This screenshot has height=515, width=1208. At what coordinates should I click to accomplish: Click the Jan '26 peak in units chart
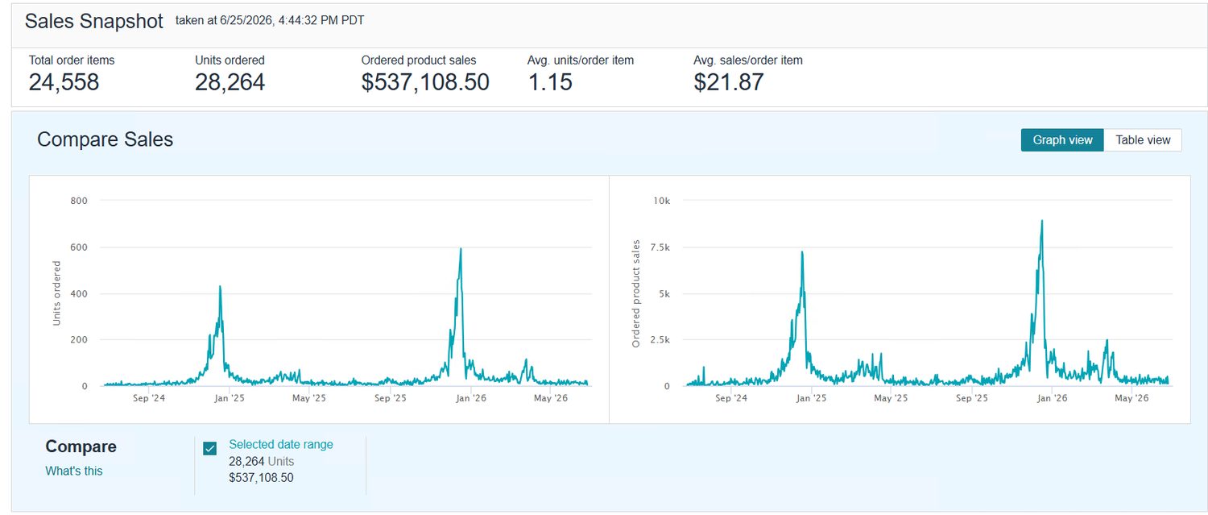coord(461,249)
